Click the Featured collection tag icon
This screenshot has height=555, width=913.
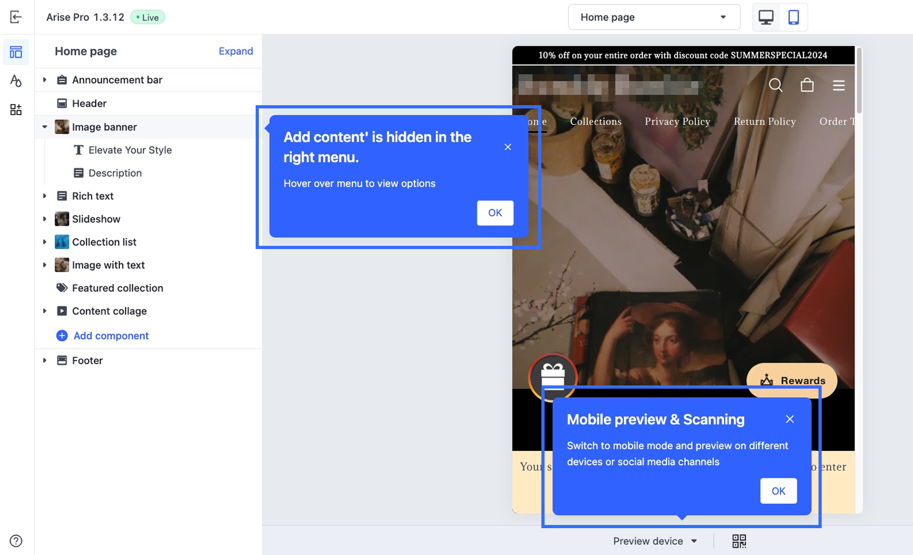coord(62,288)
